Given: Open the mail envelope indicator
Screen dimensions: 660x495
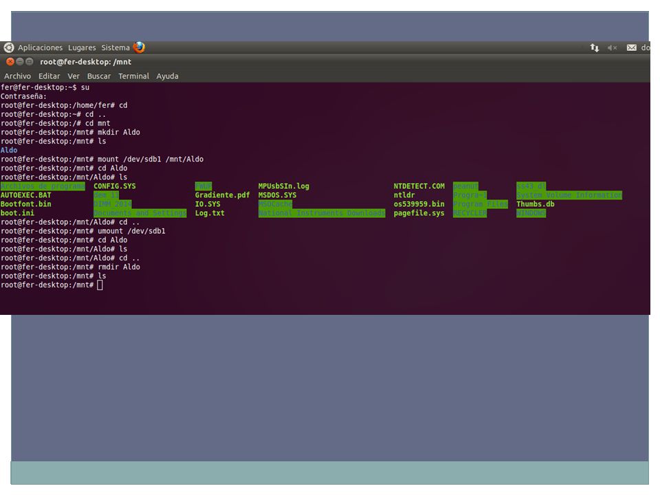Looking at the screenshot, I should 631,47.
